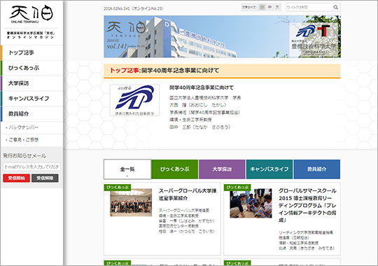Click the search magnifier icon
Viewport: 378px width, 266px height.
pos(335,7)
